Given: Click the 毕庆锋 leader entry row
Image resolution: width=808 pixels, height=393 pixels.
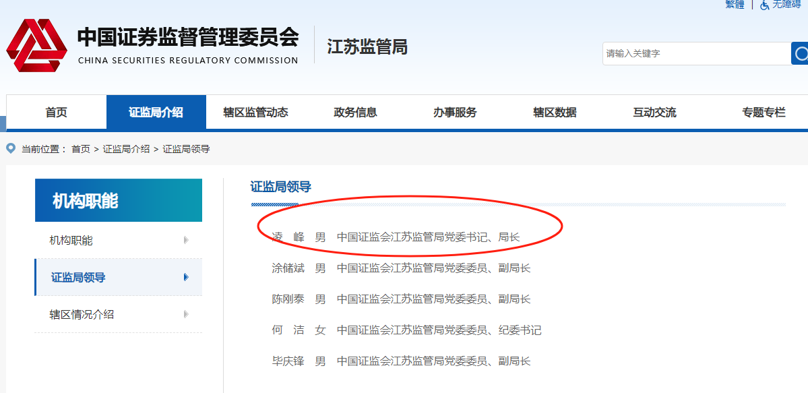Looking at the screenshot, I should point(401,361).
